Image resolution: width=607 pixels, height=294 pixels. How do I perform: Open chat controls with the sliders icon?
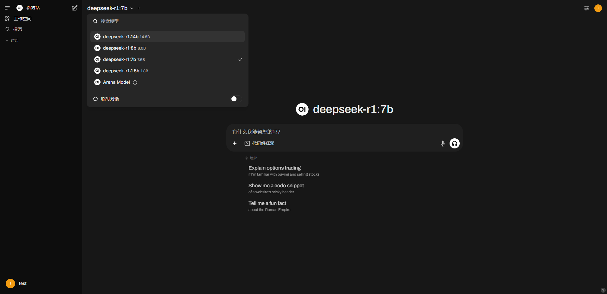(587, 8)
